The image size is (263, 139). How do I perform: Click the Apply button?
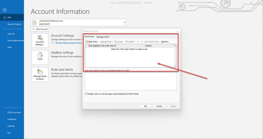(173, 106)
